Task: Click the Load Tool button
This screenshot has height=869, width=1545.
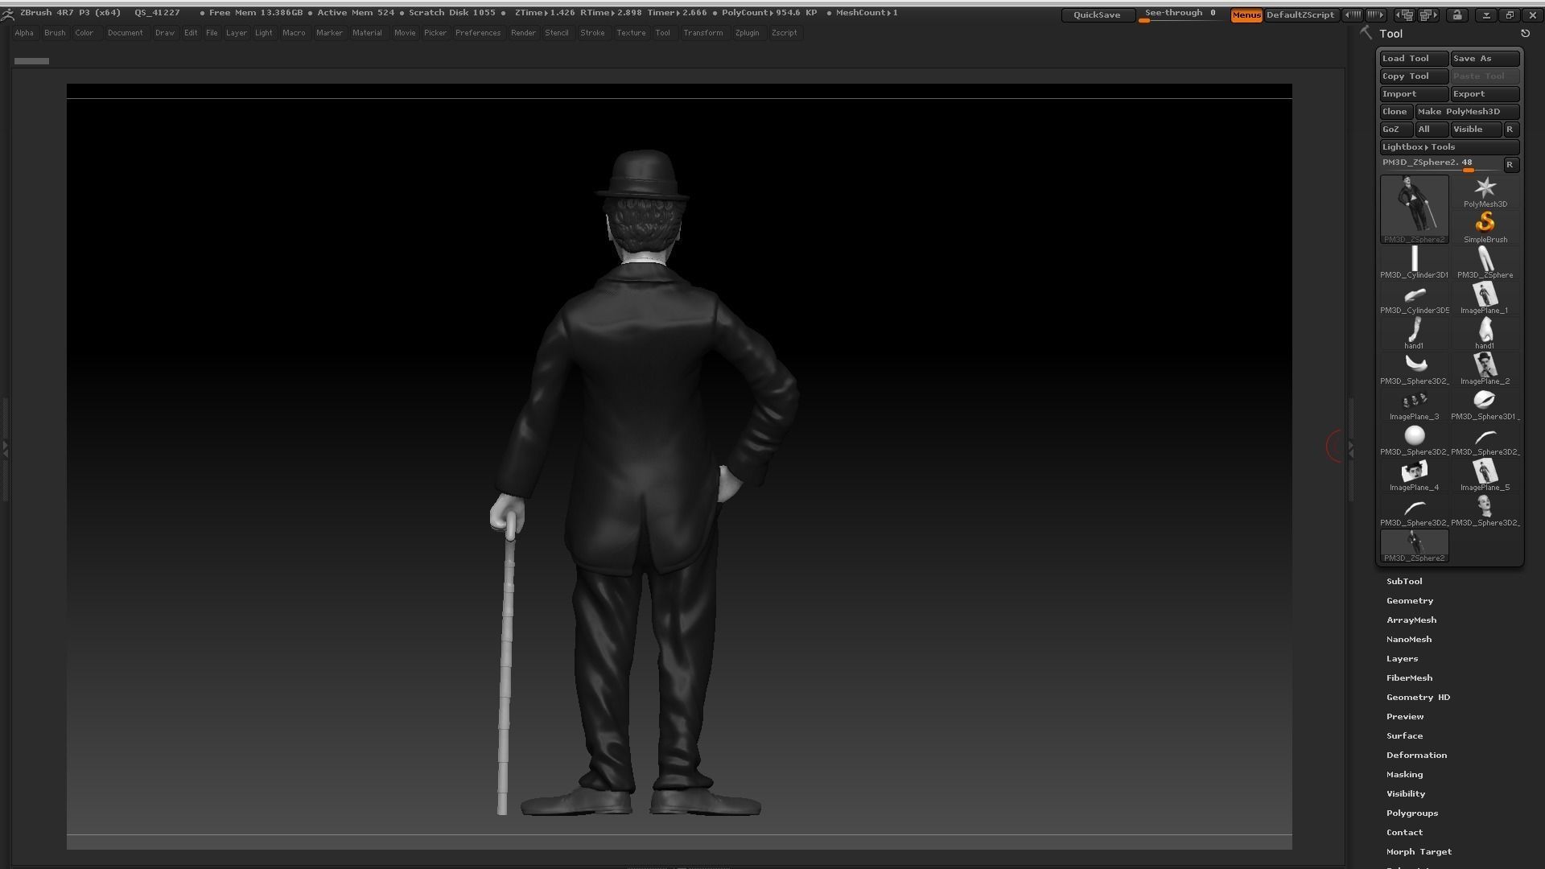Action: [1414, 59]
